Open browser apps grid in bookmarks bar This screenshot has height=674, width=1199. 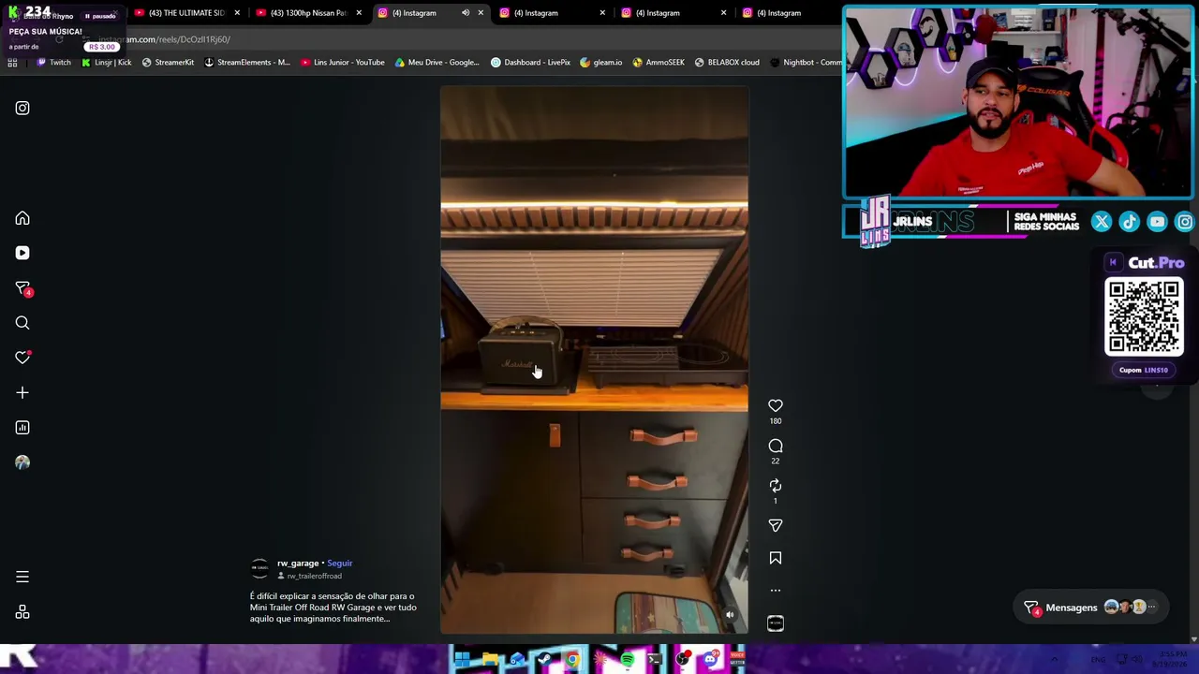[x=12, y=63]
